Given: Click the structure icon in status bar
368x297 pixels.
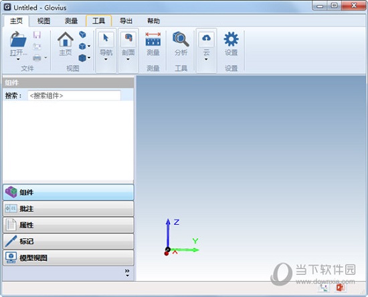Looking at the screenshot, I should [x=324, y=288].
